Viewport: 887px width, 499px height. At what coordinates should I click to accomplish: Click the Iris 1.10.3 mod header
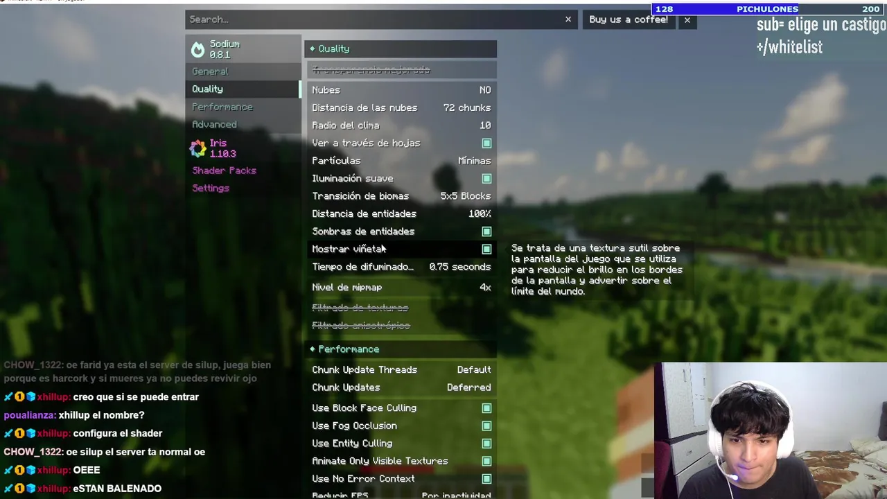(243, 148)
